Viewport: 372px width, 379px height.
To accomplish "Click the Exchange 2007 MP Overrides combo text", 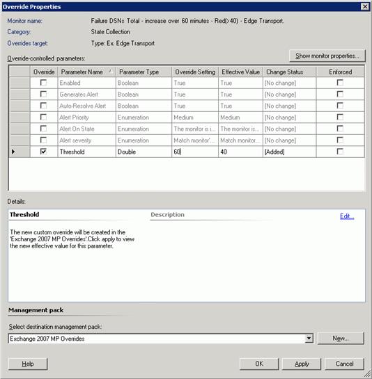I will [x=47, y=339].
